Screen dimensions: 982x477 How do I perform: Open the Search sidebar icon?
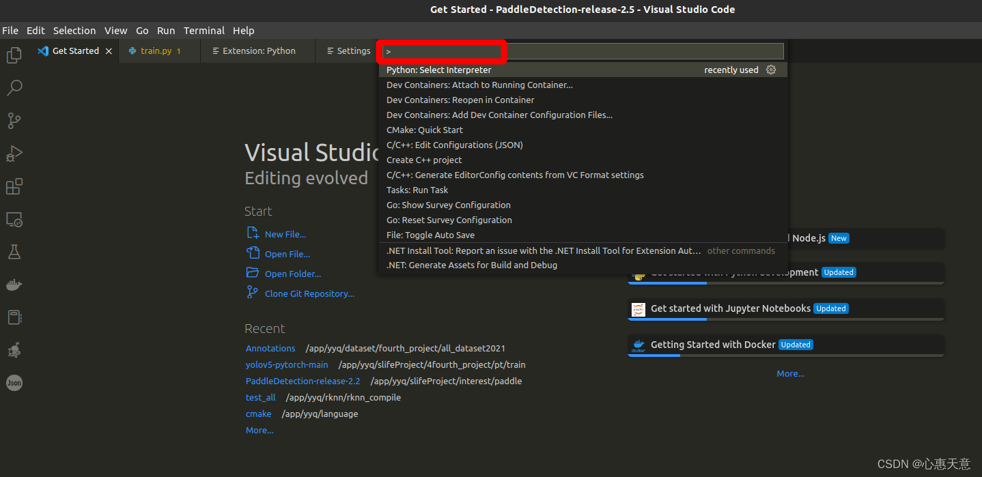pyautogui.click(x=14, y=87)
